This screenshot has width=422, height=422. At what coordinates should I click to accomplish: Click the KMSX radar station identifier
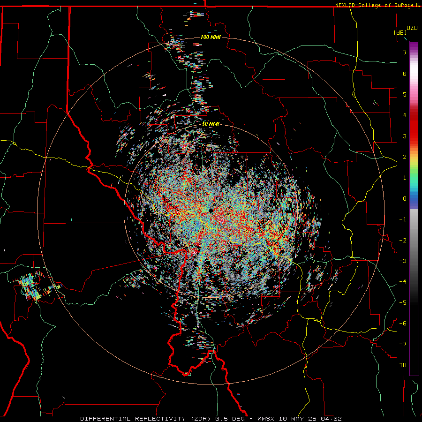[x=266, y=419]
